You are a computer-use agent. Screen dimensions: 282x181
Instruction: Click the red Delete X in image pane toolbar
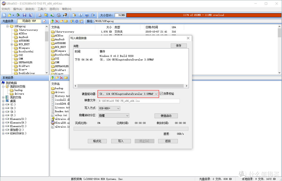57,21
